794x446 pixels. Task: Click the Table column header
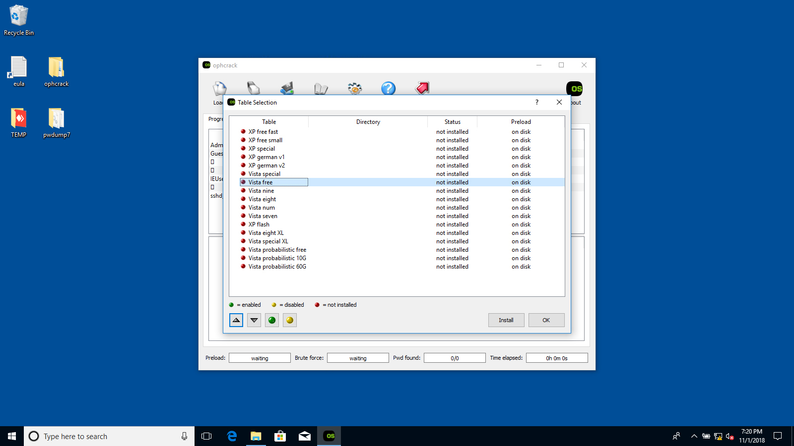click(x=269, y=122)
